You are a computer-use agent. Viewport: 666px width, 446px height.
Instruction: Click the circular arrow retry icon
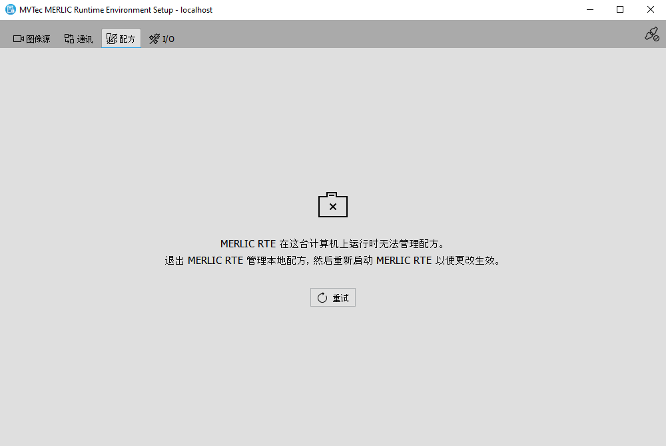322,298
